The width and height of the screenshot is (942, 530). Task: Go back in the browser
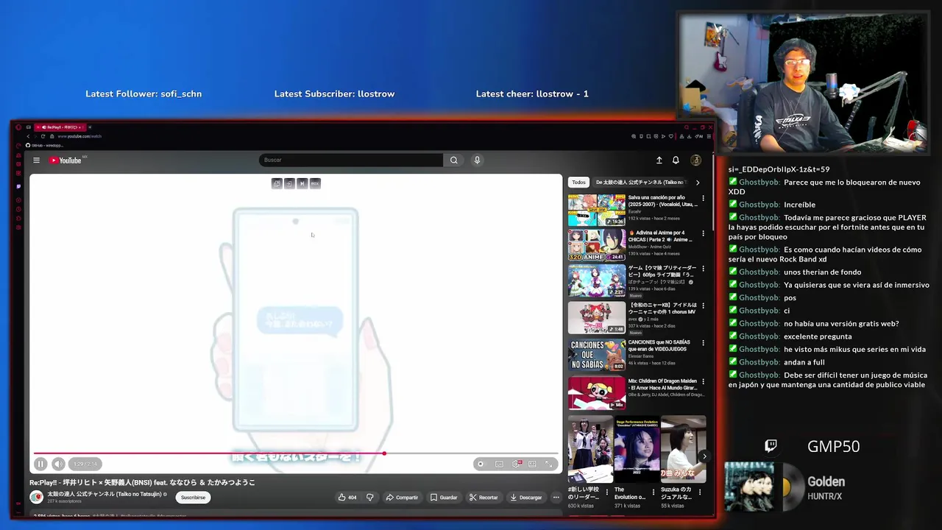click(x=28, y=136)
